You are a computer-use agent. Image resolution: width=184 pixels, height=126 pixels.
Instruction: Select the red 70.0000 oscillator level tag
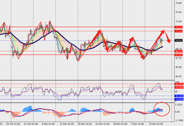pos(179,87)
